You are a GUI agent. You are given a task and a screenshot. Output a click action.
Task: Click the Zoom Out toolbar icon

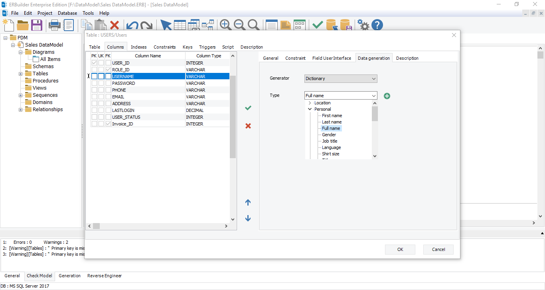(239, 24)
